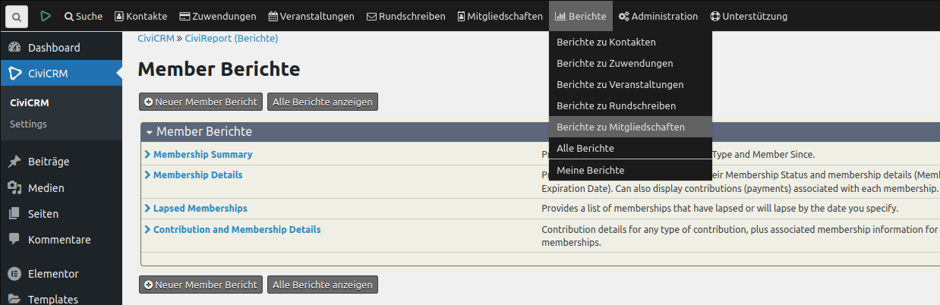Open the Administration menu
This screenshot has height=305, width=940.
point(658,16)
